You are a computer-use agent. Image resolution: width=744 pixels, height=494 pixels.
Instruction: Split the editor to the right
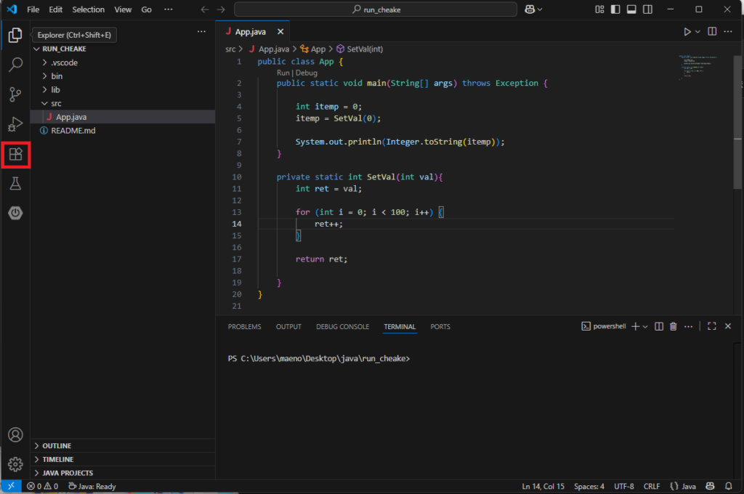pos(712,32)
